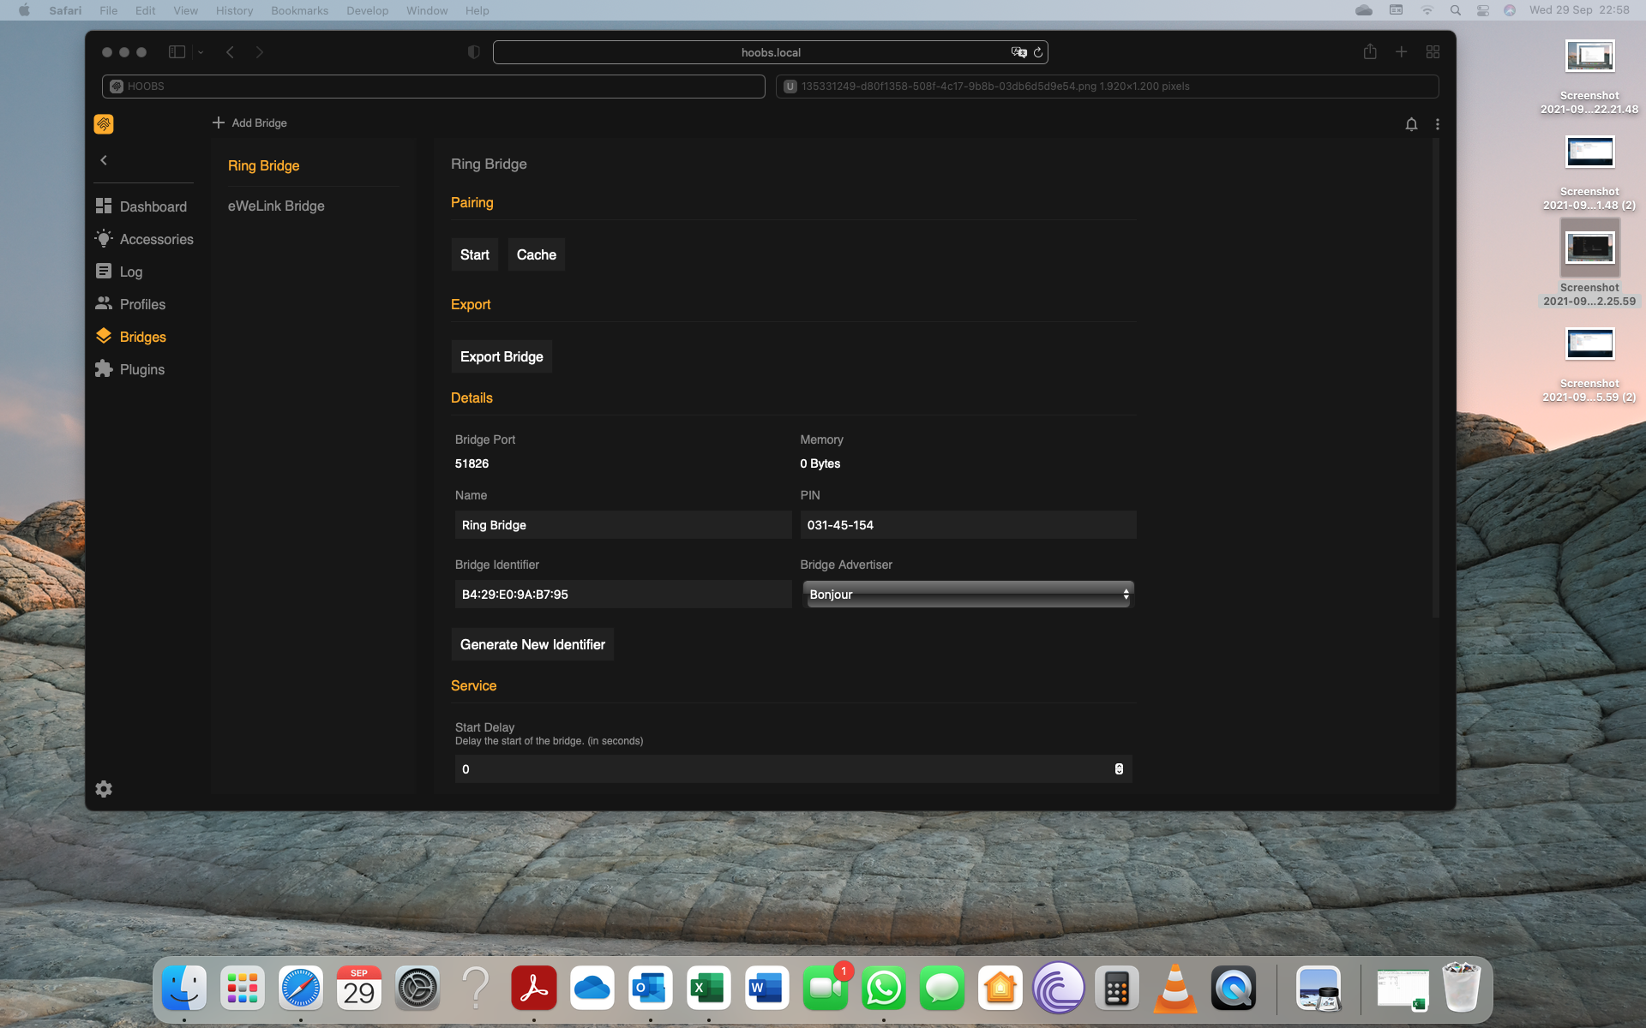Select the bridge Name input field
Image resolution: width=1646 pixels, height=1028 pixels.
tap(622, 524)
